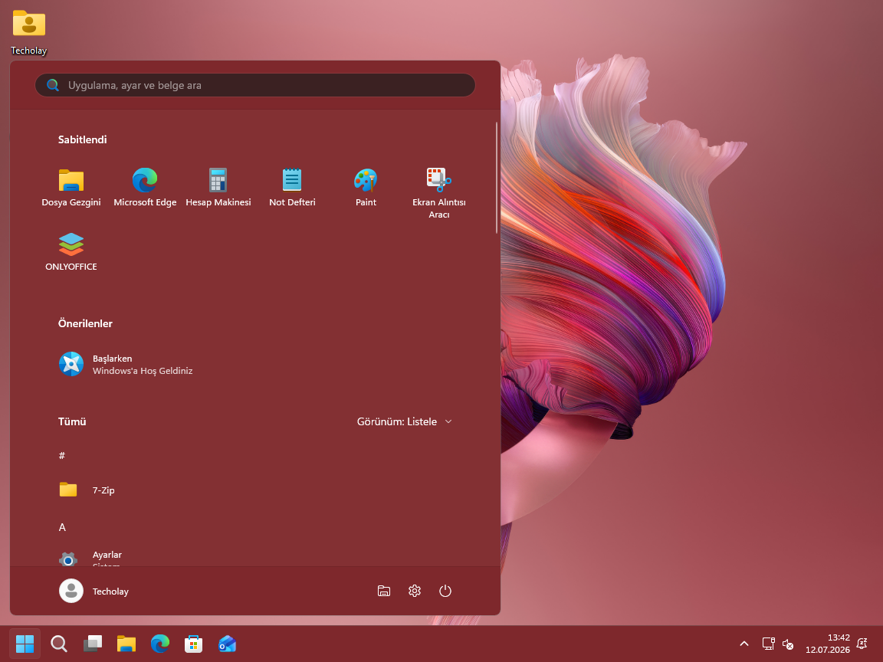
Task: Click the Uygulama, ayar ve belge ara field
Action: (255, 85)
